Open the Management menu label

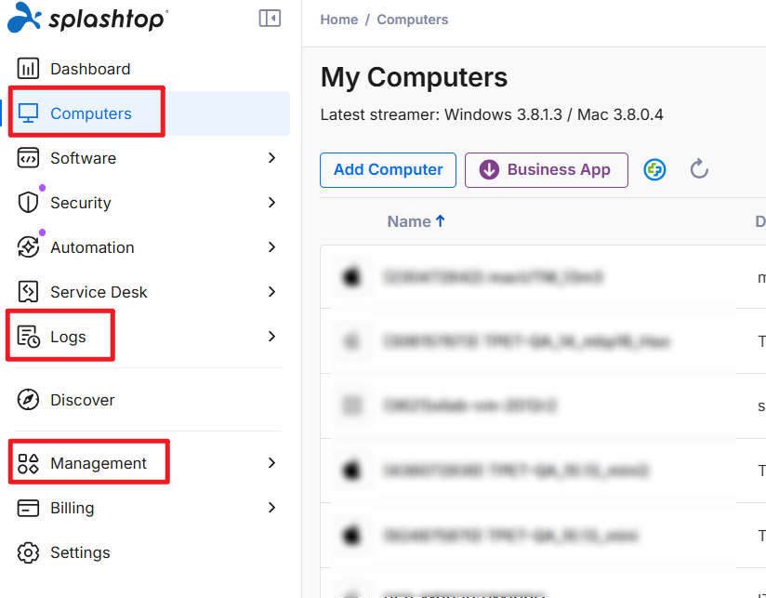click(x=99, y=463)
